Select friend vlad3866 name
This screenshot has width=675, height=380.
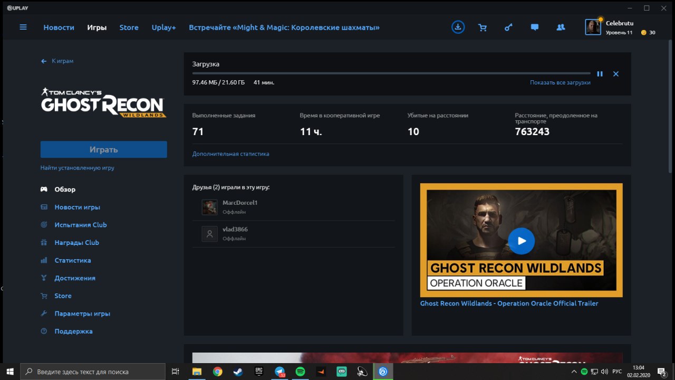tap(235, 230)
